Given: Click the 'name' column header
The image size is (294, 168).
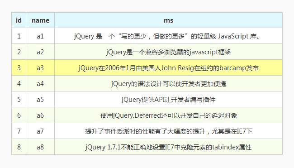Looking at the screenshot, I should [40, 20].
